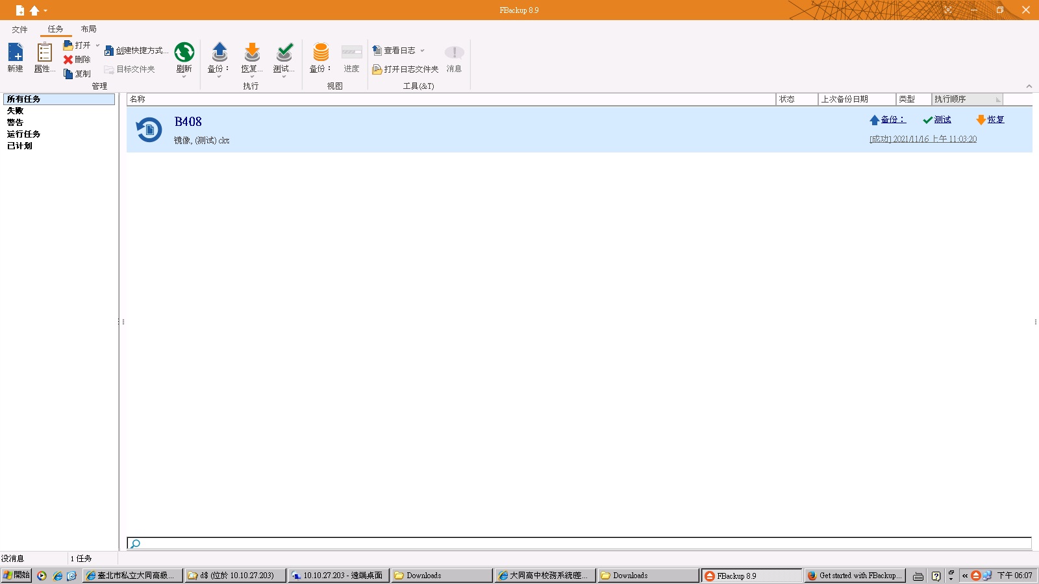Click the 打开 open job button

pyautogui.click(x=77, y=45)
